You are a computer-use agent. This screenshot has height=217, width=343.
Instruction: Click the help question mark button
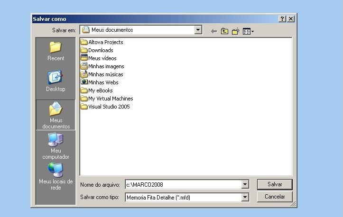point(282,19)
